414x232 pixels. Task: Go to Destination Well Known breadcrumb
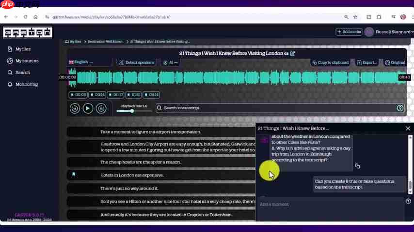(x=105, y=42)
